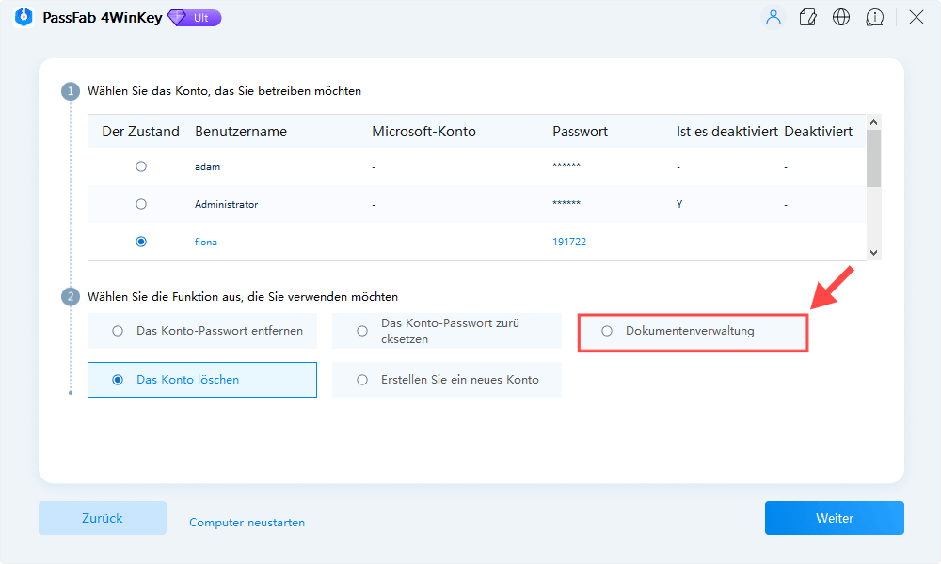Click the PassFab 4WinKey logo icon
The image size is (941, 564).
coord(24,17)
